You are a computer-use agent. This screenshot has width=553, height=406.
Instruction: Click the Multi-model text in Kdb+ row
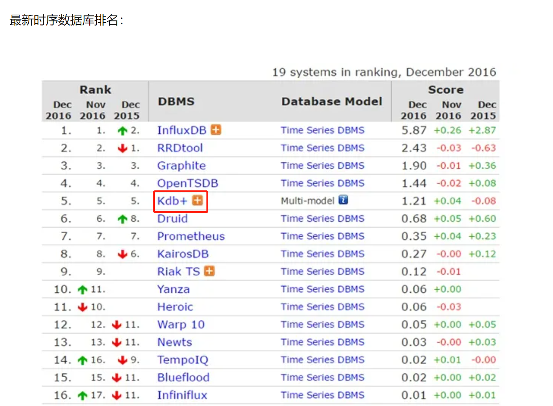pyautogui.click(x=308, y=201)
